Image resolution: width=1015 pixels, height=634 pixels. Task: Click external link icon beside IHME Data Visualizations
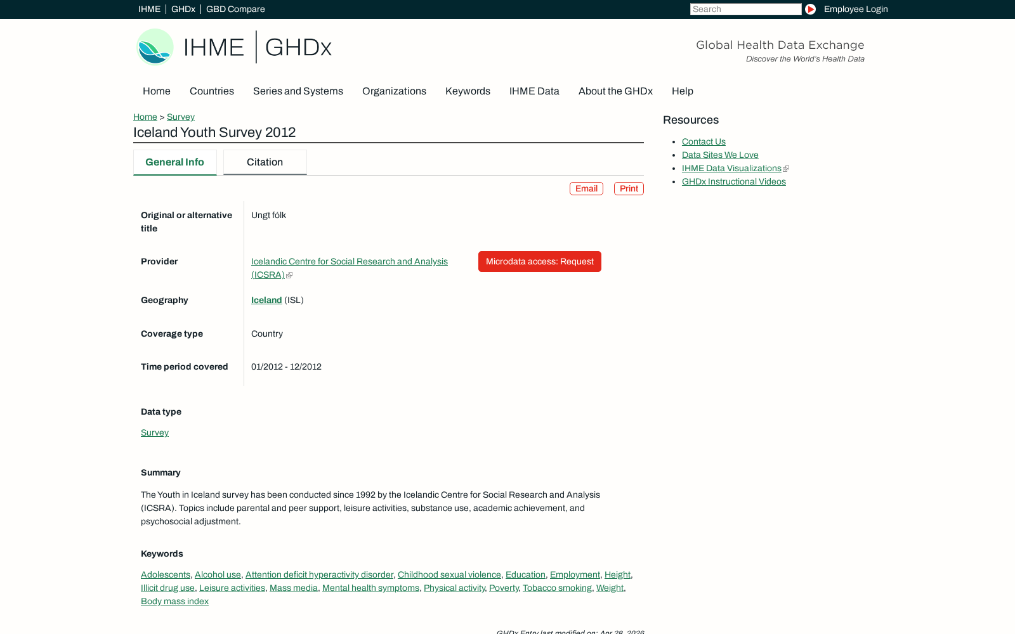point(786,169)
